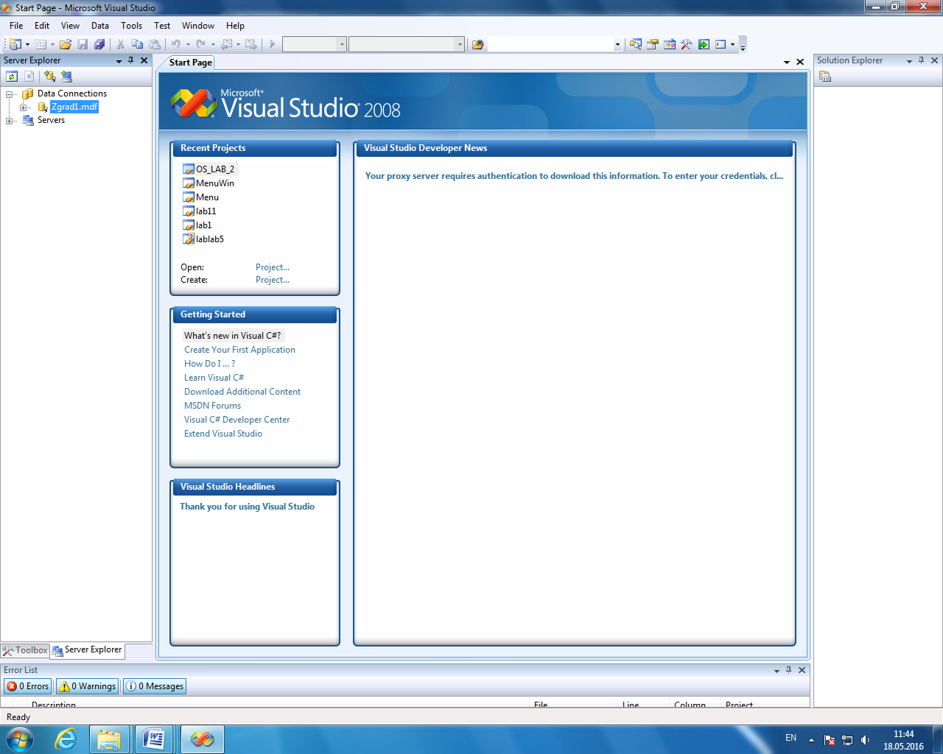Click the proxy authentication news message
This screenshot has width=943, height=754.
pyautogui.click(x=574, y=176)
